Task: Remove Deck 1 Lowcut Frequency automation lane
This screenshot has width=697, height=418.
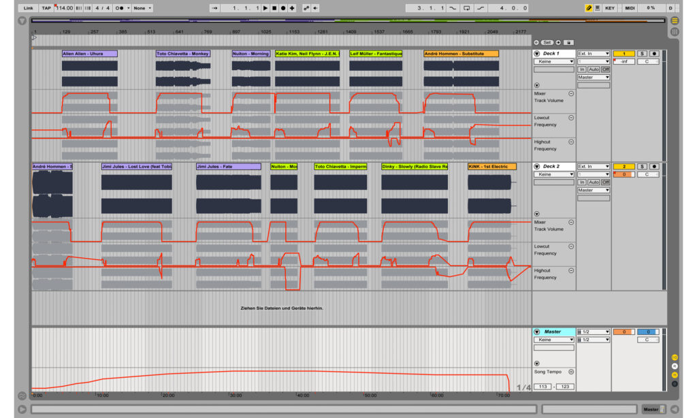Action: coord(571,118)
